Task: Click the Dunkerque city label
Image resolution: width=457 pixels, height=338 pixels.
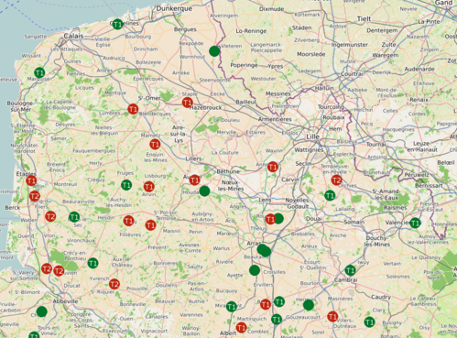Action: pos(174,8)
